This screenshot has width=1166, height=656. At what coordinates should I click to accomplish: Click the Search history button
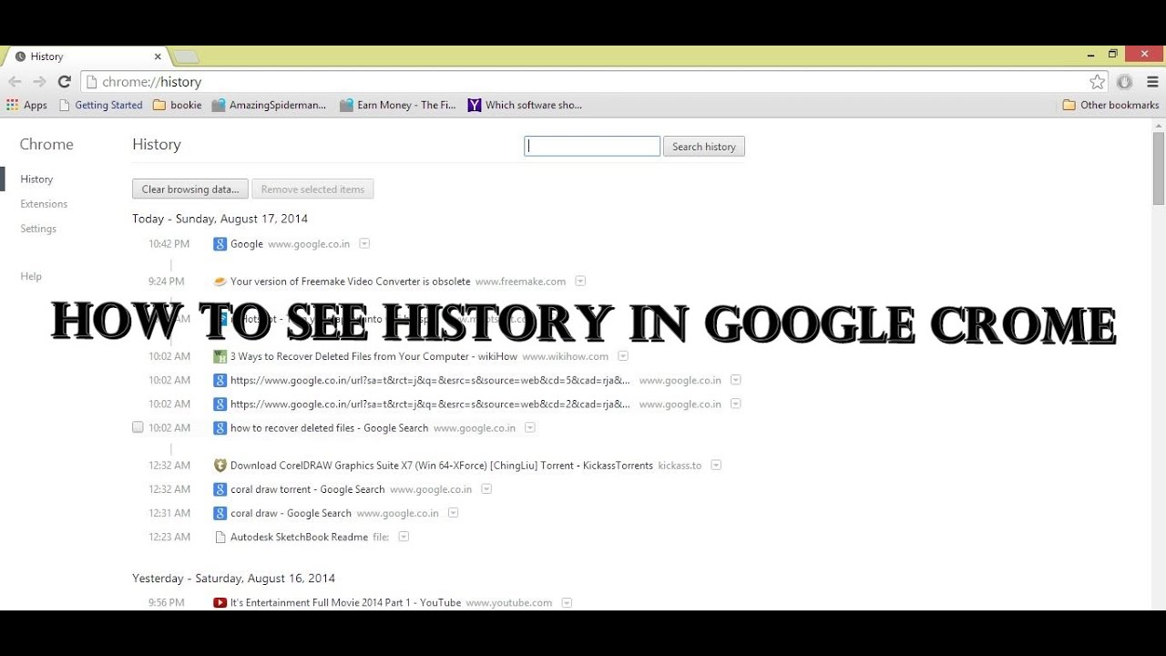coord(703,147)
